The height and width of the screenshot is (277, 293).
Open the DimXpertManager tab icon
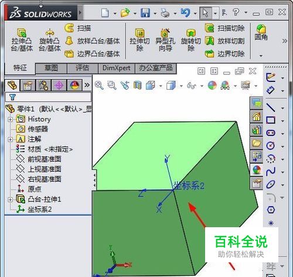click(59, 85)
